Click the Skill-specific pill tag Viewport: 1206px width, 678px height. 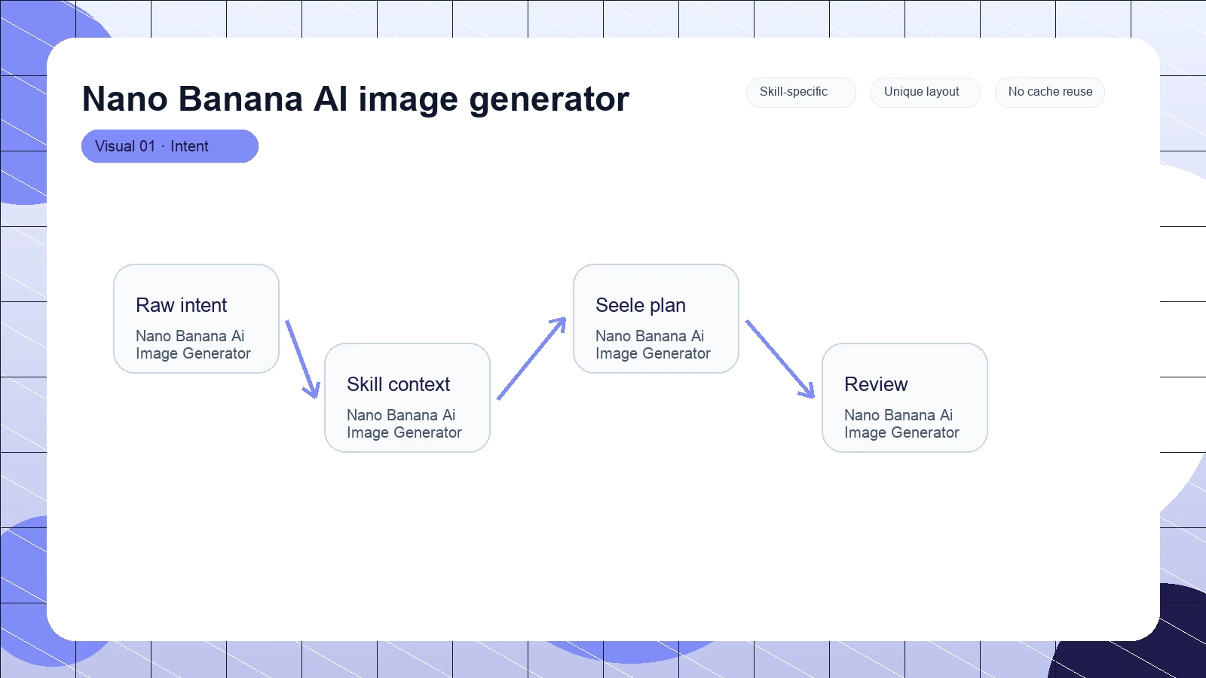tap(800, 92)
